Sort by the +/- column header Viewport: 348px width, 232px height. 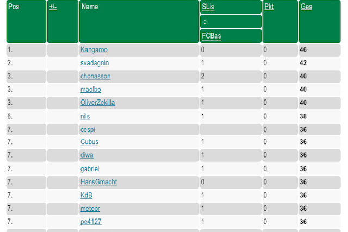coord(53,7)
